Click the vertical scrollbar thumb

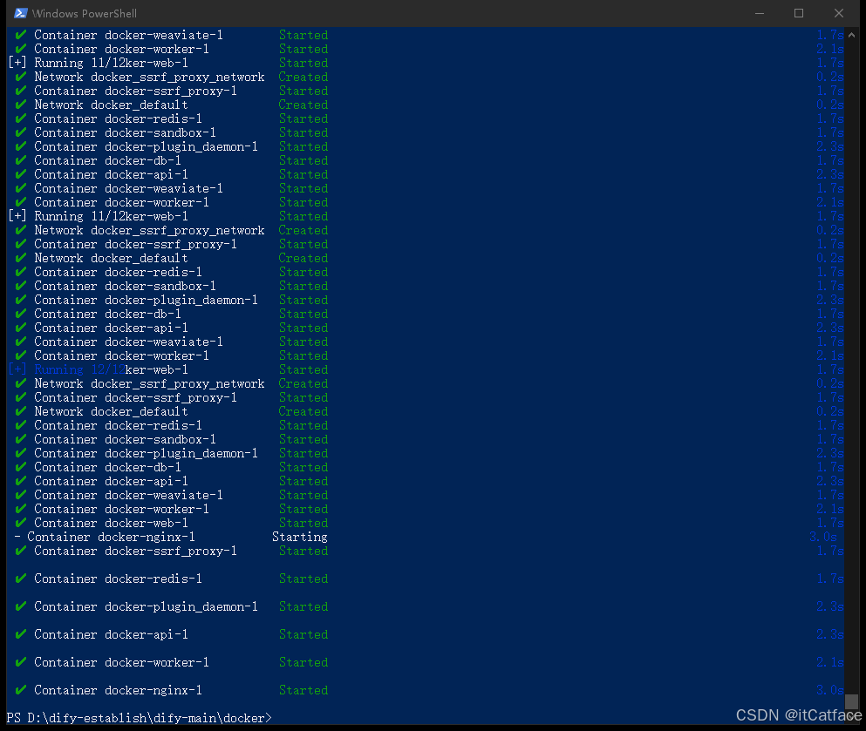851,701
